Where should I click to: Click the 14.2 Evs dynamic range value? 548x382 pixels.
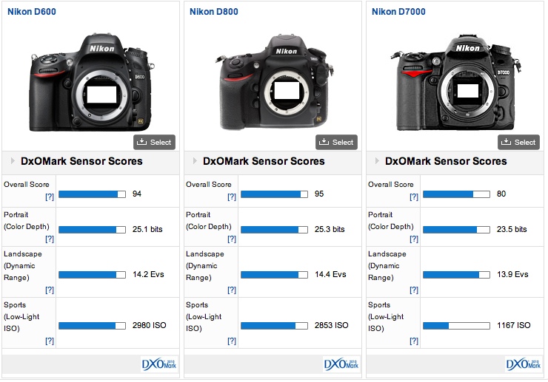pos(148,274)
